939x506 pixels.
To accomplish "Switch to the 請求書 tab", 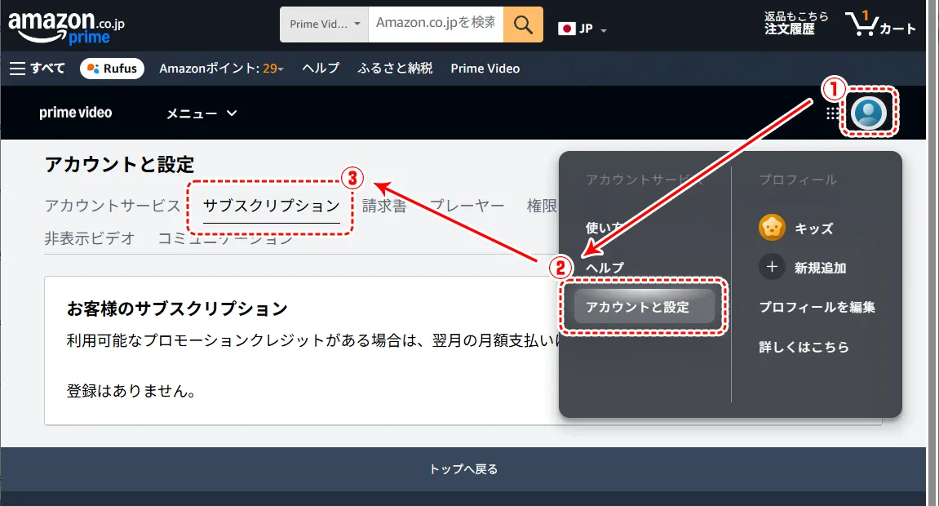I will pos(384,206).
